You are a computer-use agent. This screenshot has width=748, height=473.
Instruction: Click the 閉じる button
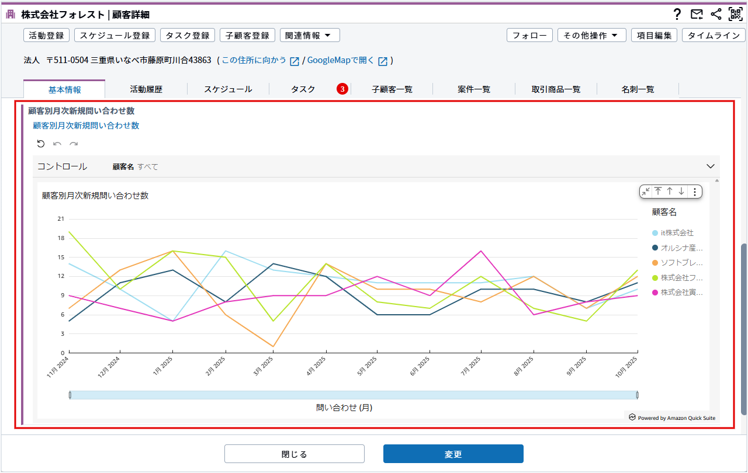click(294, 454)
